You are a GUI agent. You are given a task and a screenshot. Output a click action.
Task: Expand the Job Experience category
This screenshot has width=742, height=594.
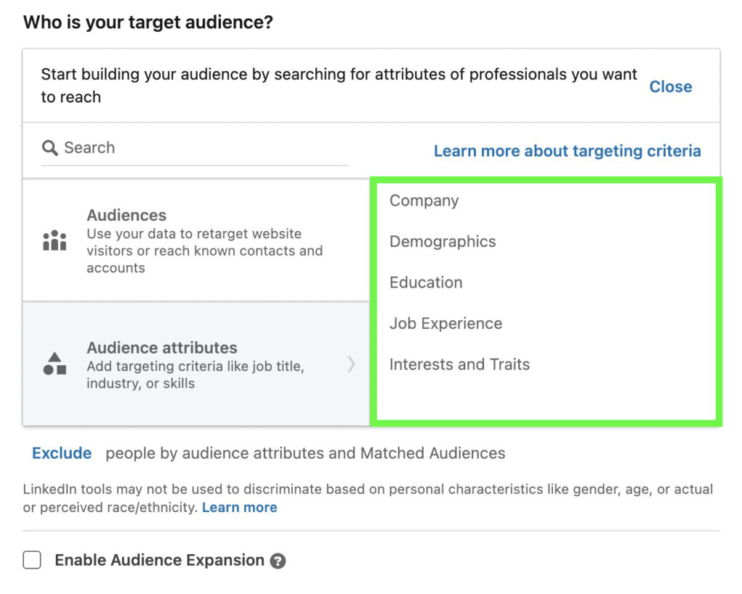[445, 323]
